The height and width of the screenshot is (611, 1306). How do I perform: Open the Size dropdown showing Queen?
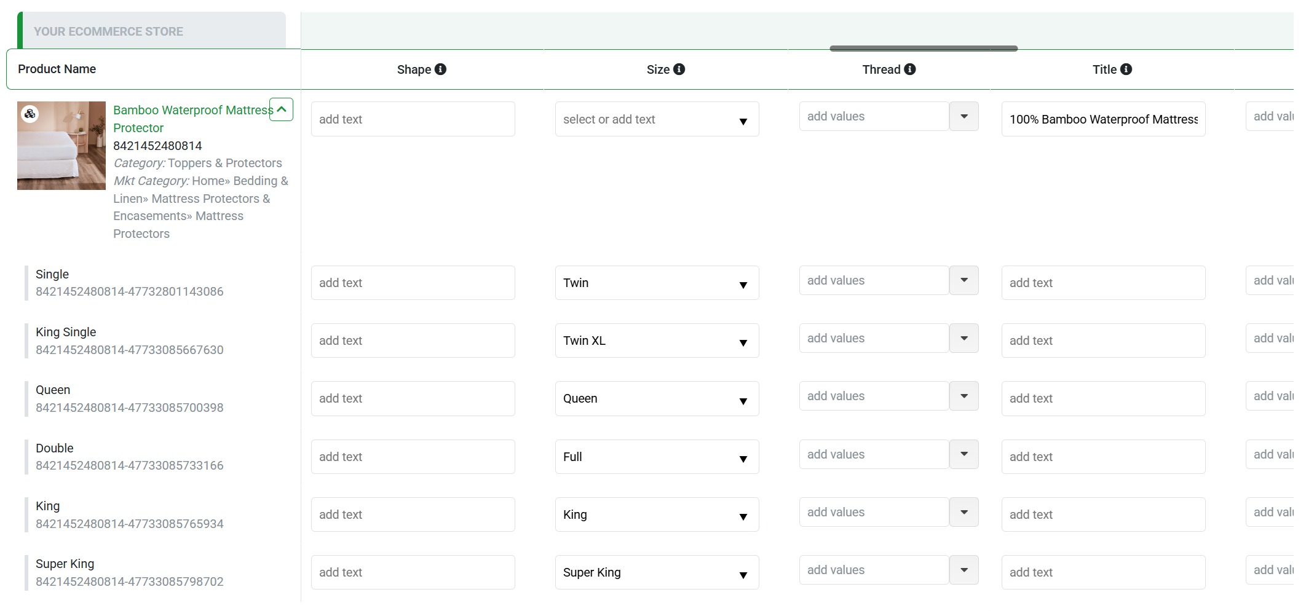point(657,398)
